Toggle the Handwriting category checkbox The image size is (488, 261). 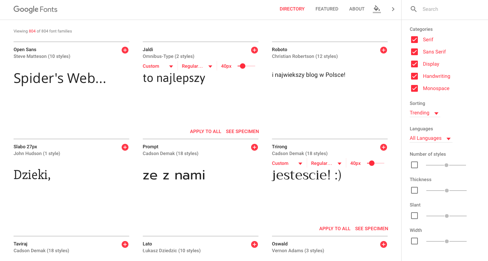414,76
